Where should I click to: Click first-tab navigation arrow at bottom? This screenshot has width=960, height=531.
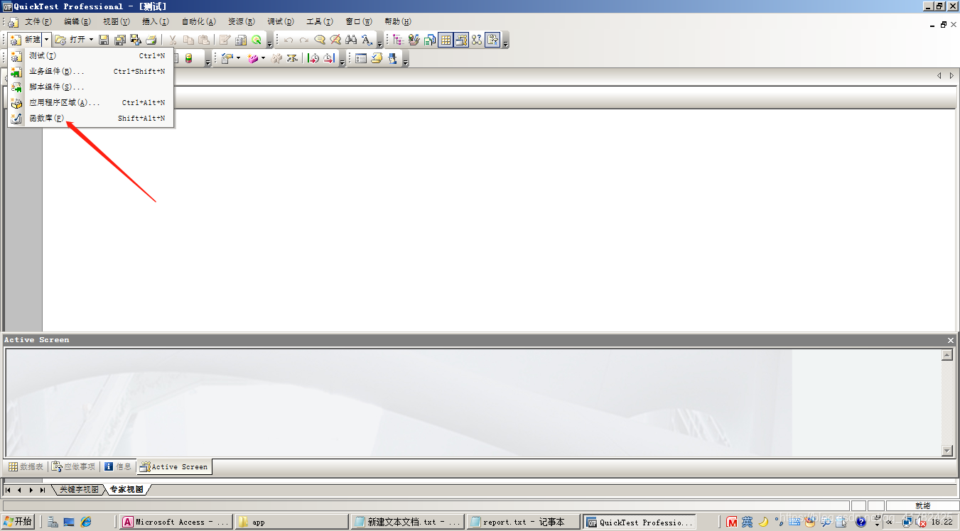pos(9,490)
